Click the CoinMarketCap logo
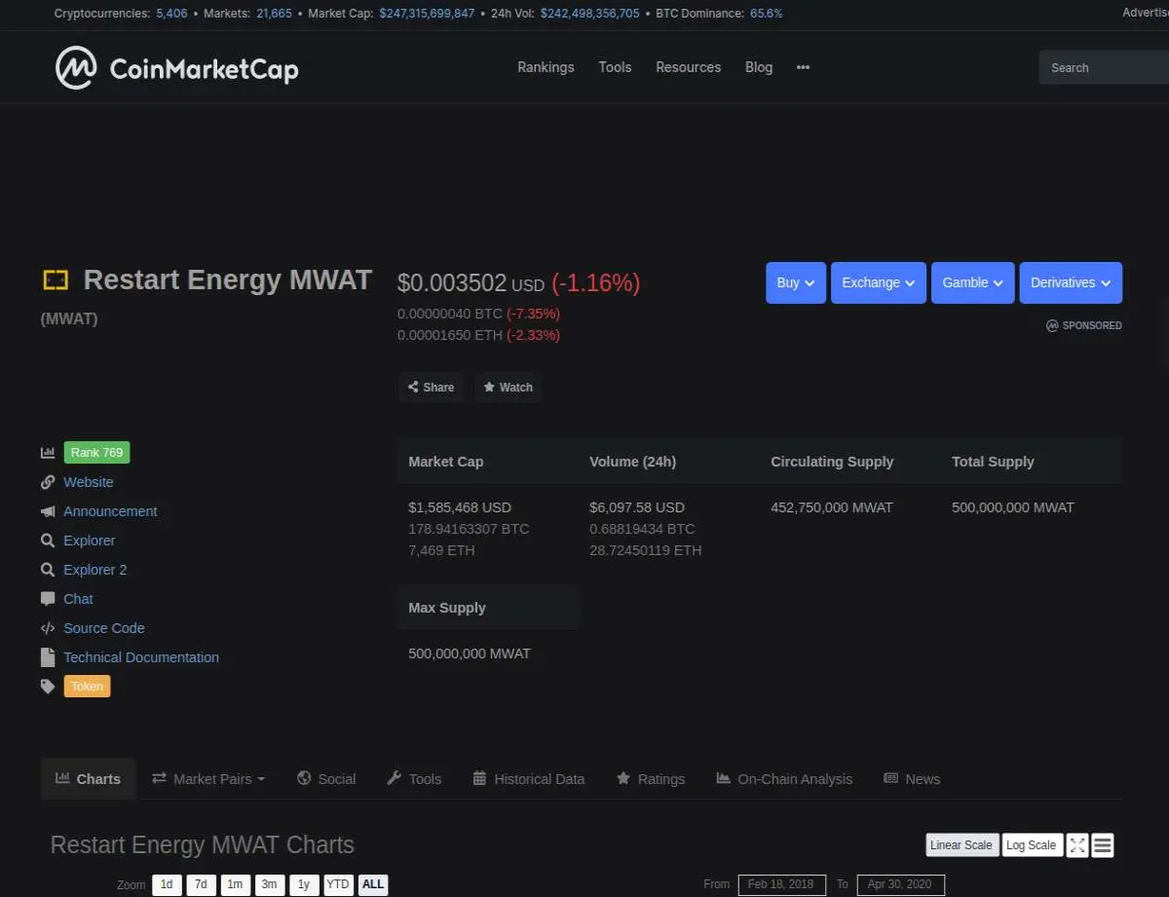The image size is (1169, 897). coord(176,68)
